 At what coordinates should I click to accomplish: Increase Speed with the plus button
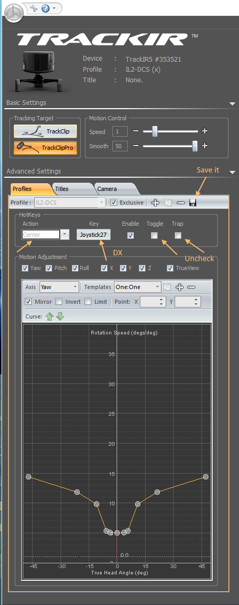click(x=205, y=131)
